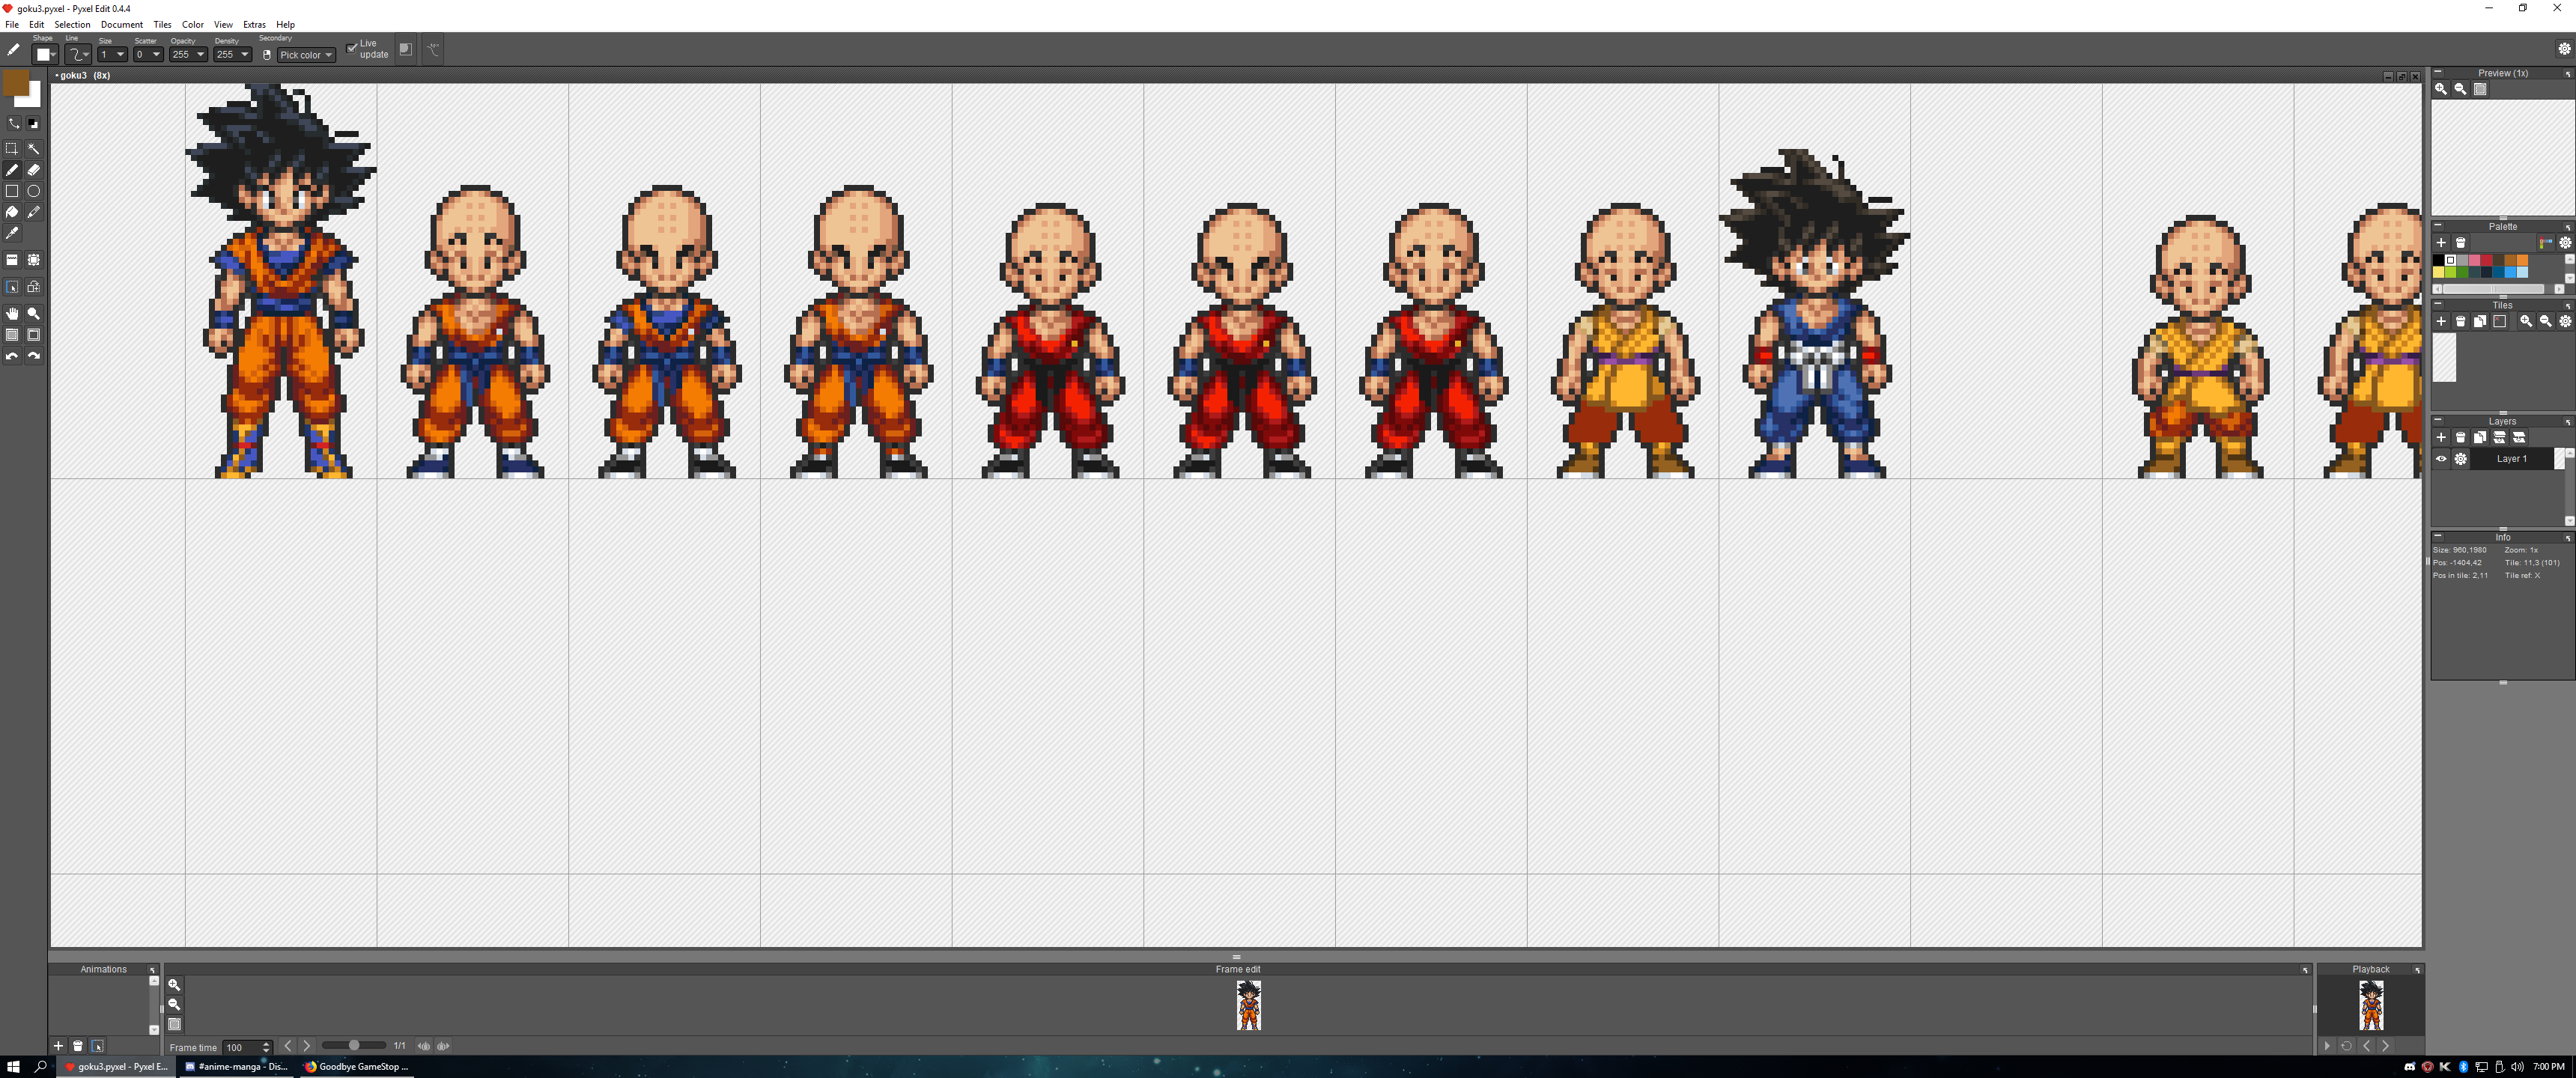2576x1078 pixels.
Task: Collapse the Layers panel
Action: (2438, 420)
